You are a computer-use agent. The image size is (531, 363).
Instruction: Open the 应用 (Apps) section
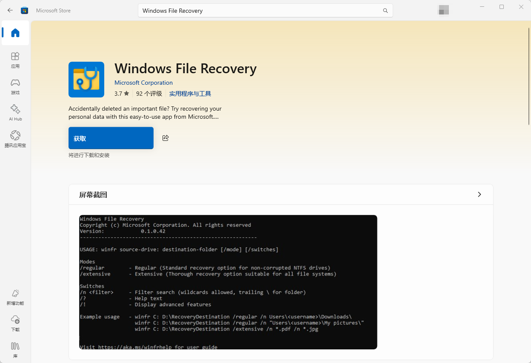pyautogui.click(x=15, y=60)
